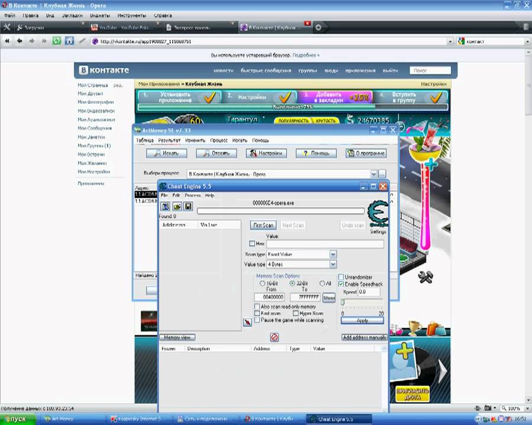The height and width of the screenshot is (425, 532).
Task: Enable Unrandomizer checkbox
Action: pyautogui.click(x=341, y=277)
